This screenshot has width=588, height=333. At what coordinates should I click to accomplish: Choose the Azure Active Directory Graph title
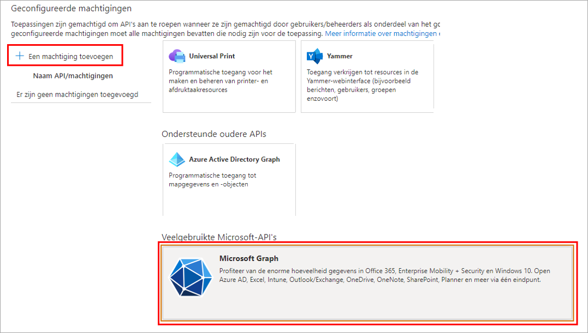click(234, 159)
